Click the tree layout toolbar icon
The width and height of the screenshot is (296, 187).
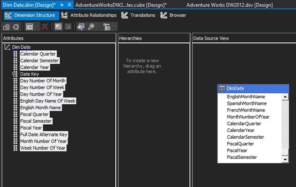pos(107,27)
